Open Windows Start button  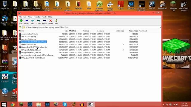click(4, 104)
